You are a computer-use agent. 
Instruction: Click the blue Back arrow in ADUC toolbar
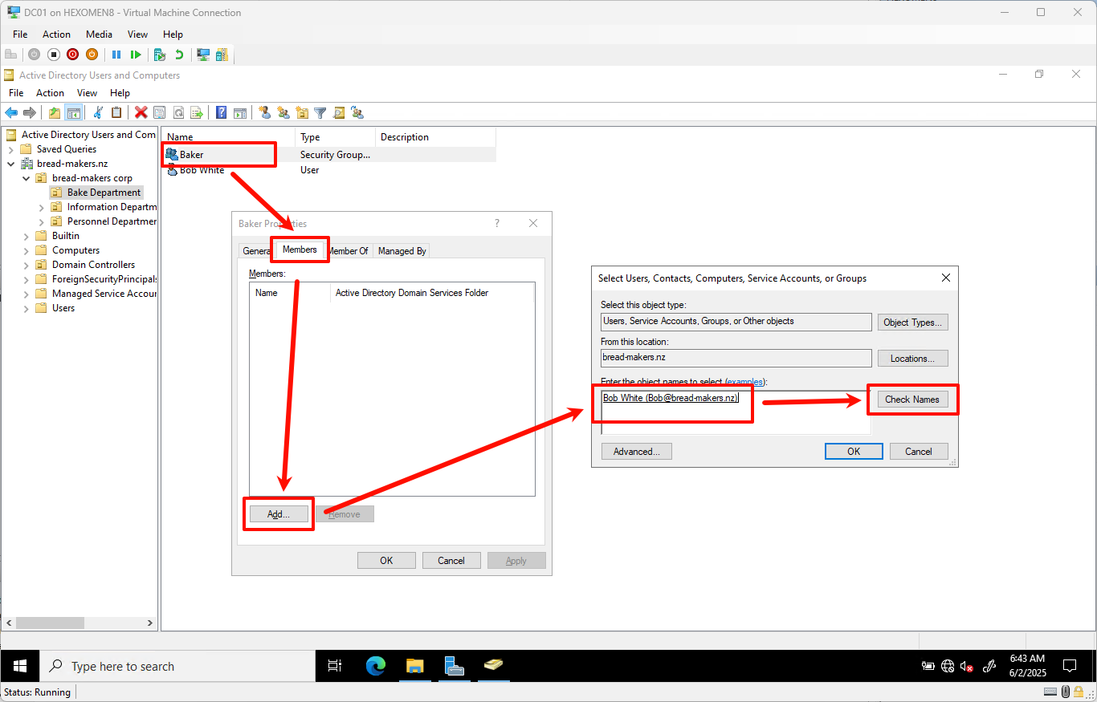[11, 112]
